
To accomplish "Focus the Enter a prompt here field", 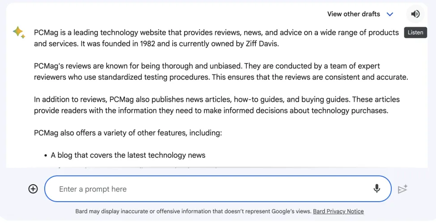I will (x=210, y=189).
